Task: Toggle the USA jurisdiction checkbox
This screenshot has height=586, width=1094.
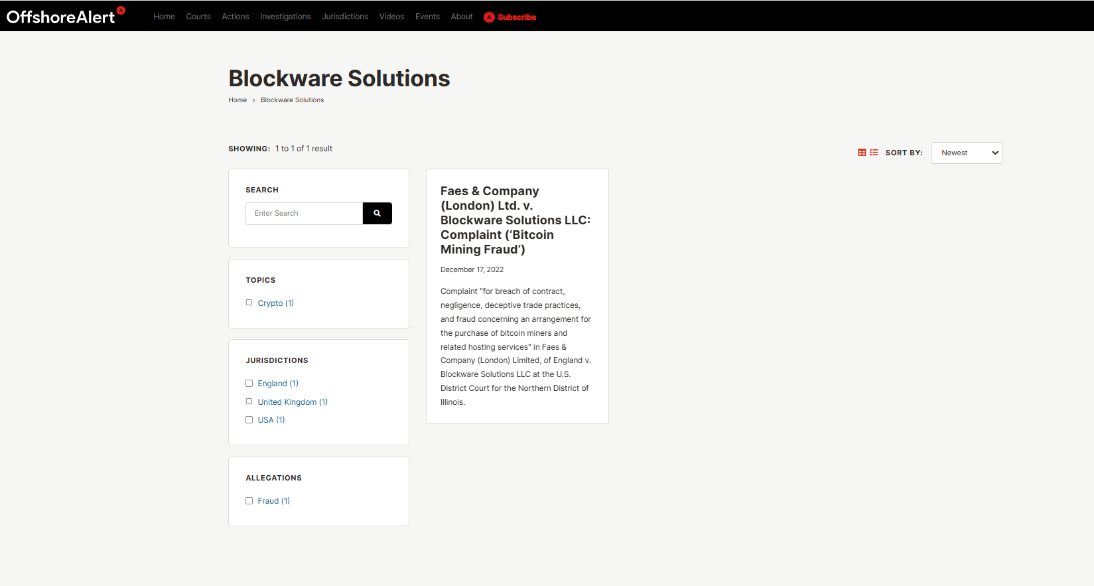Action: pos(249,420)
